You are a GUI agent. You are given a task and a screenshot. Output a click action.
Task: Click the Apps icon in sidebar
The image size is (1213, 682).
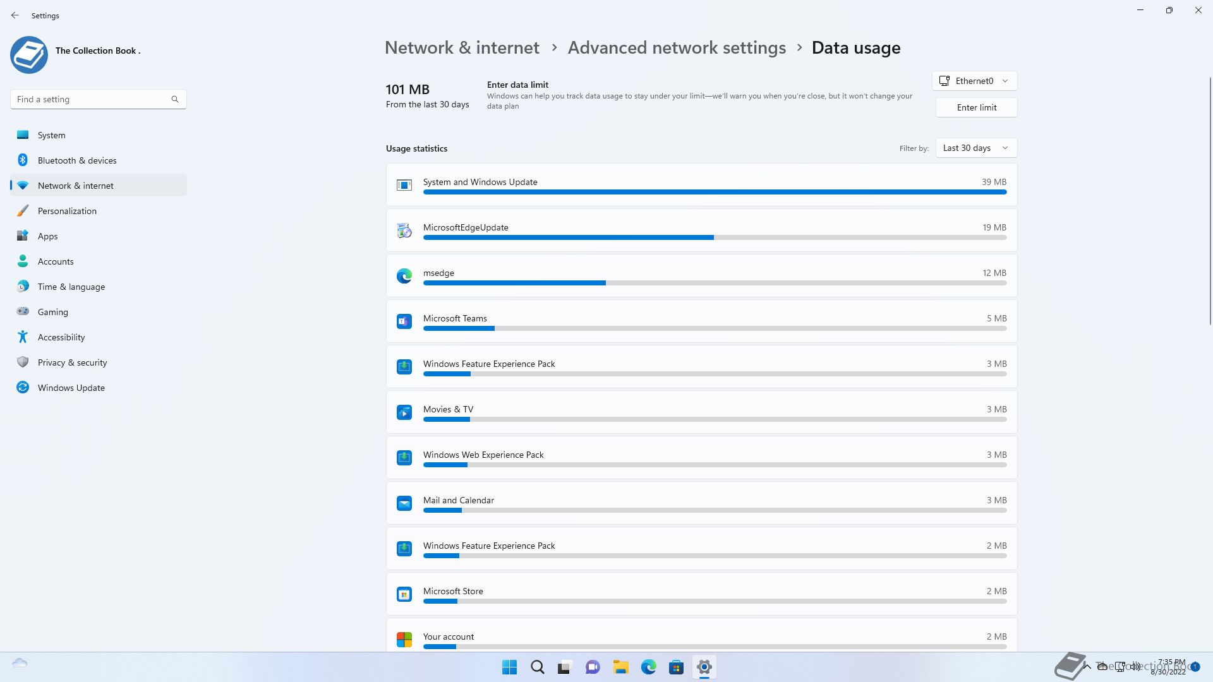click(23, 236)
